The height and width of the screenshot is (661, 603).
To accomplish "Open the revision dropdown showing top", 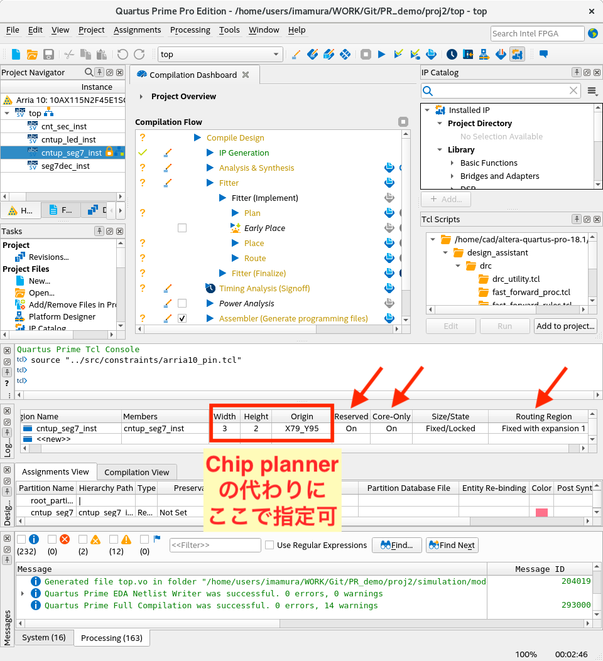I will click(220, 54).
